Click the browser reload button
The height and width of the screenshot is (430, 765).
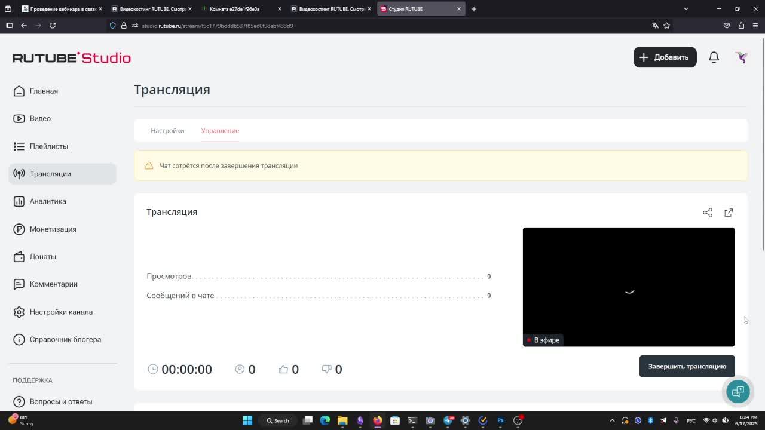coord(53,25)
